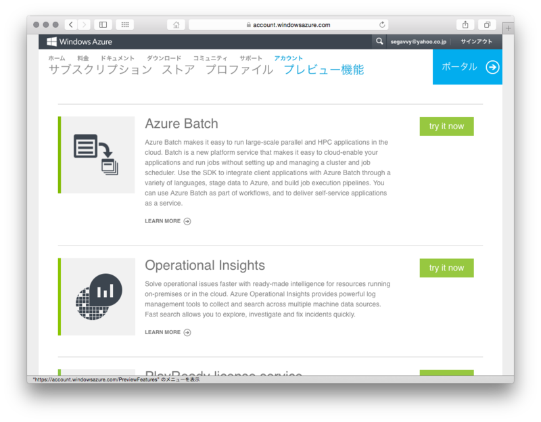Open the ホーム menu item
This screenshot has width=541, height=422.
57,58
